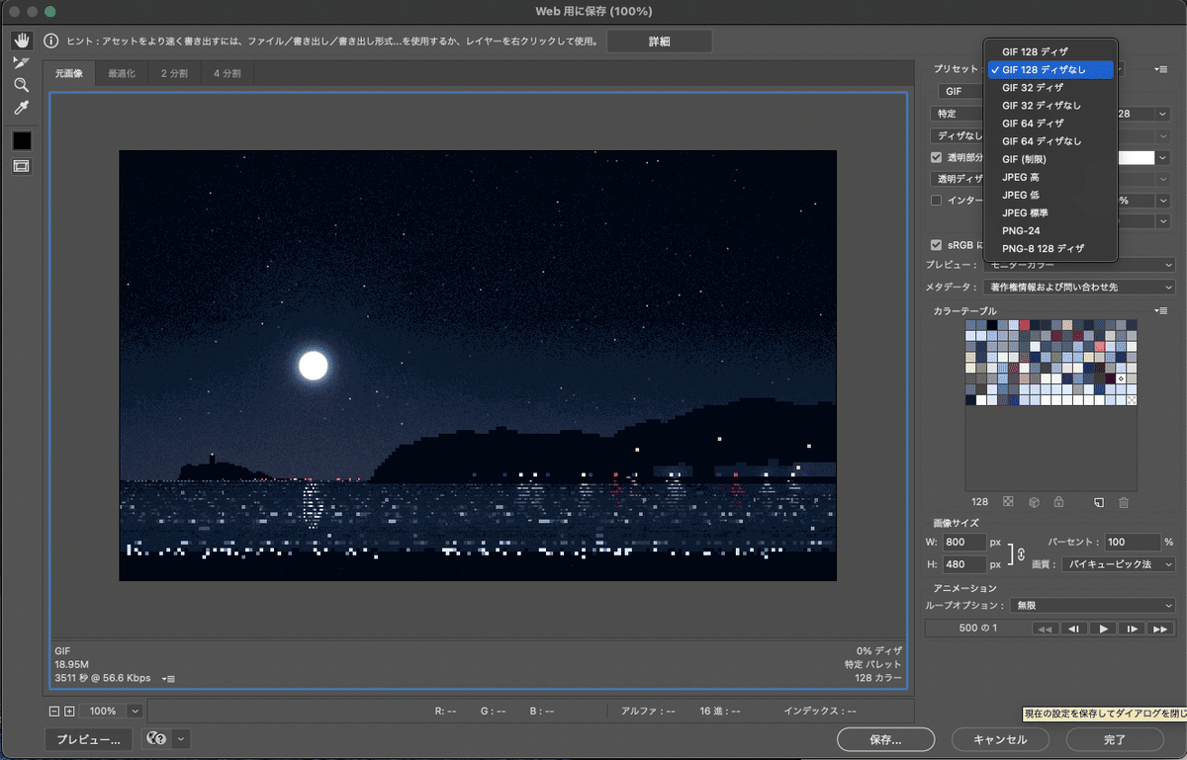This screenshot has height=760, width=1187.
Task: Toggle the インターレース checkbox
Action: (937, 201)
